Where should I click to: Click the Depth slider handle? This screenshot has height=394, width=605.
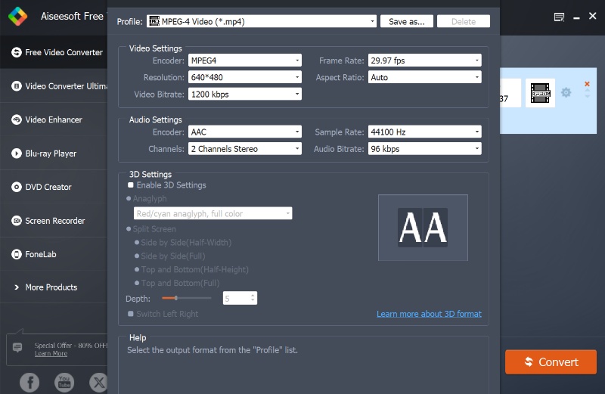176,298
